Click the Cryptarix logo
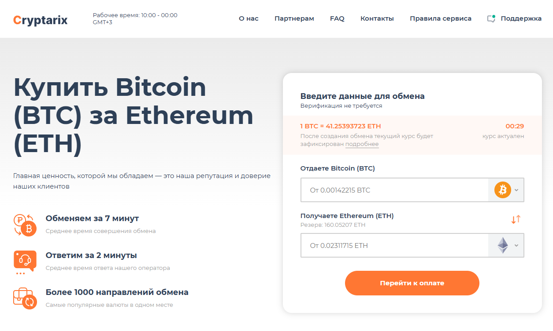The width and height of the screenshot is (553, 331). pos(40,19)
